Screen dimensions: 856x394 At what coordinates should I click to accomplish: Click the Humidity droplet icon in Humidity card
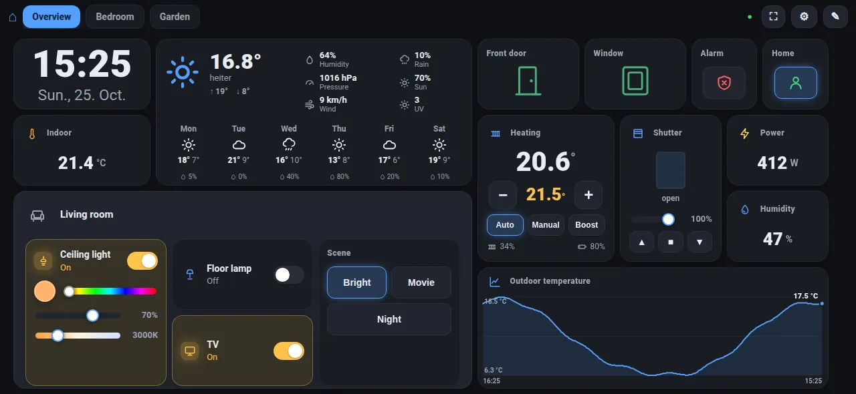(x=745, y=210)
